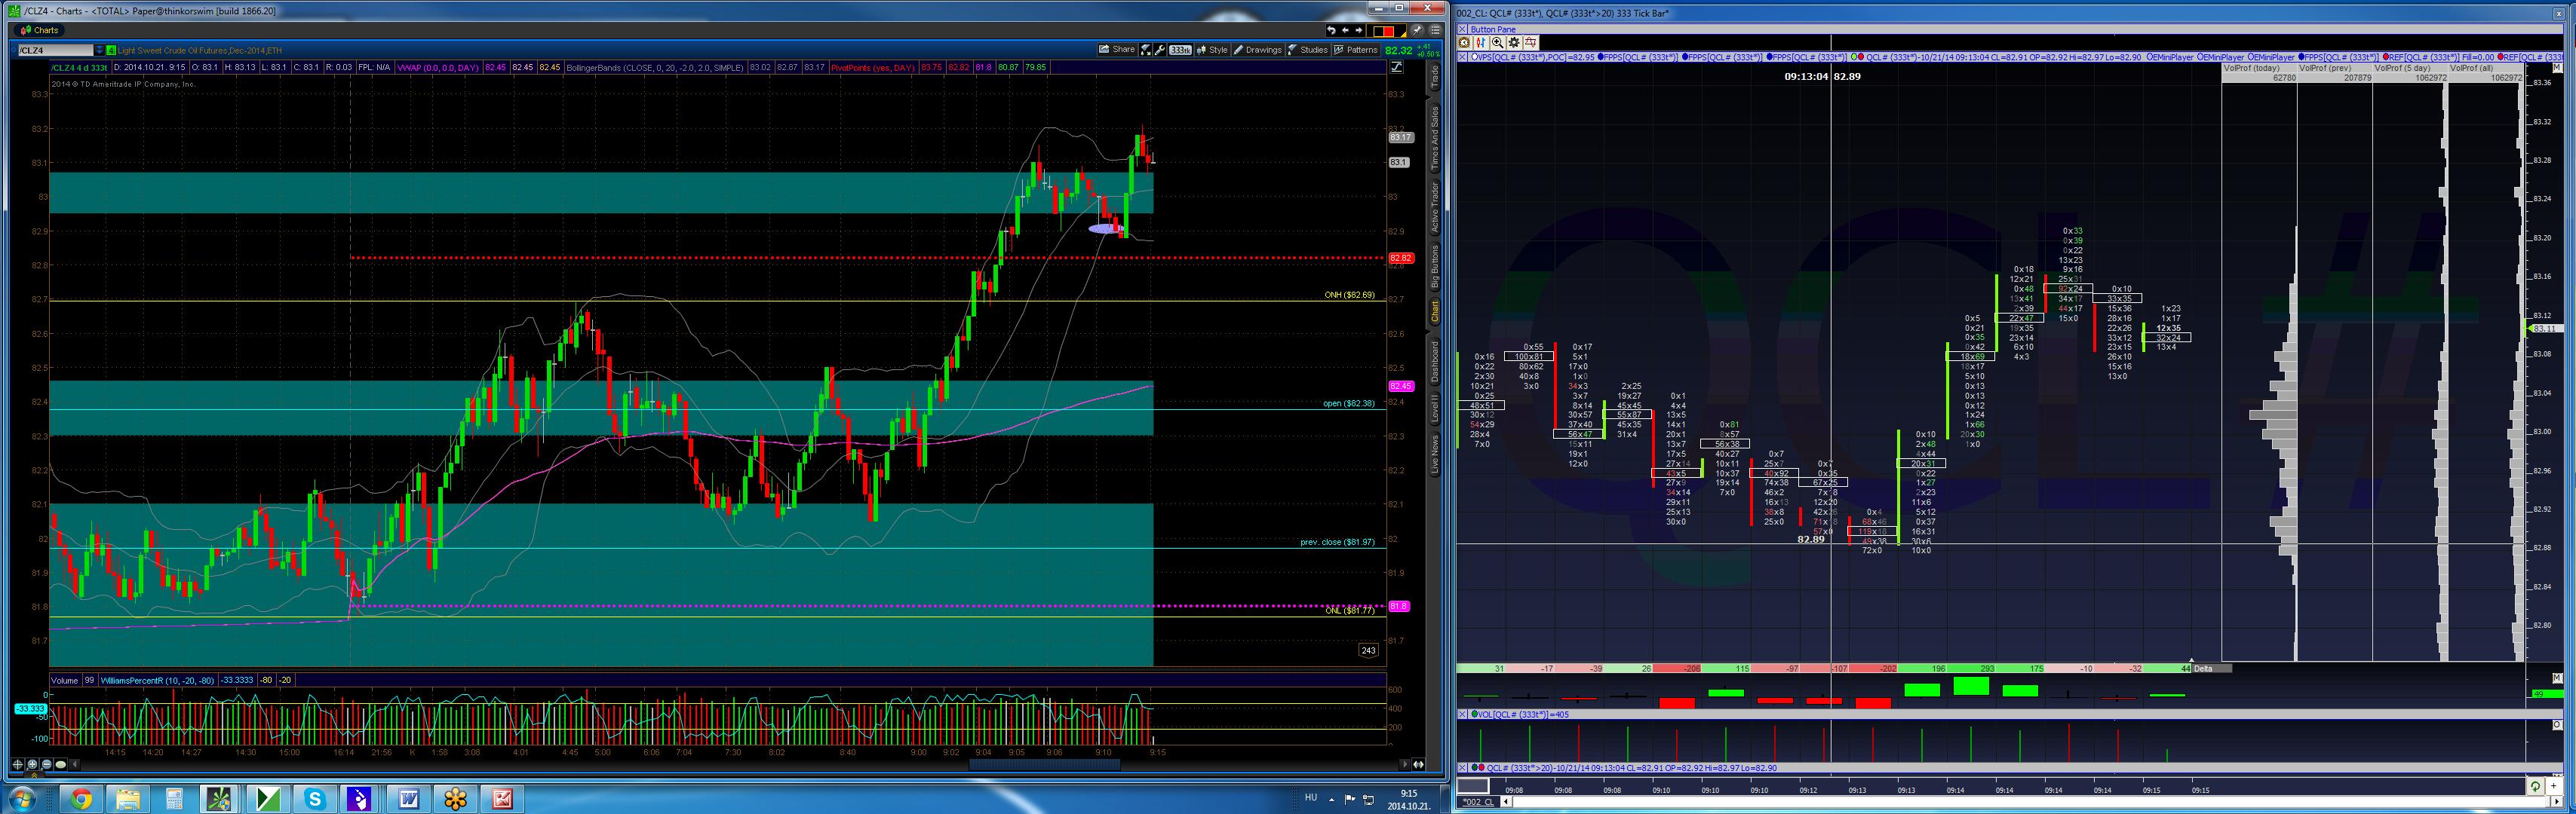The width and height of the screenshot is (2576, 814).
Task: Click the gear settings icon in Button Pane
Action: [x=1514, y=43]
